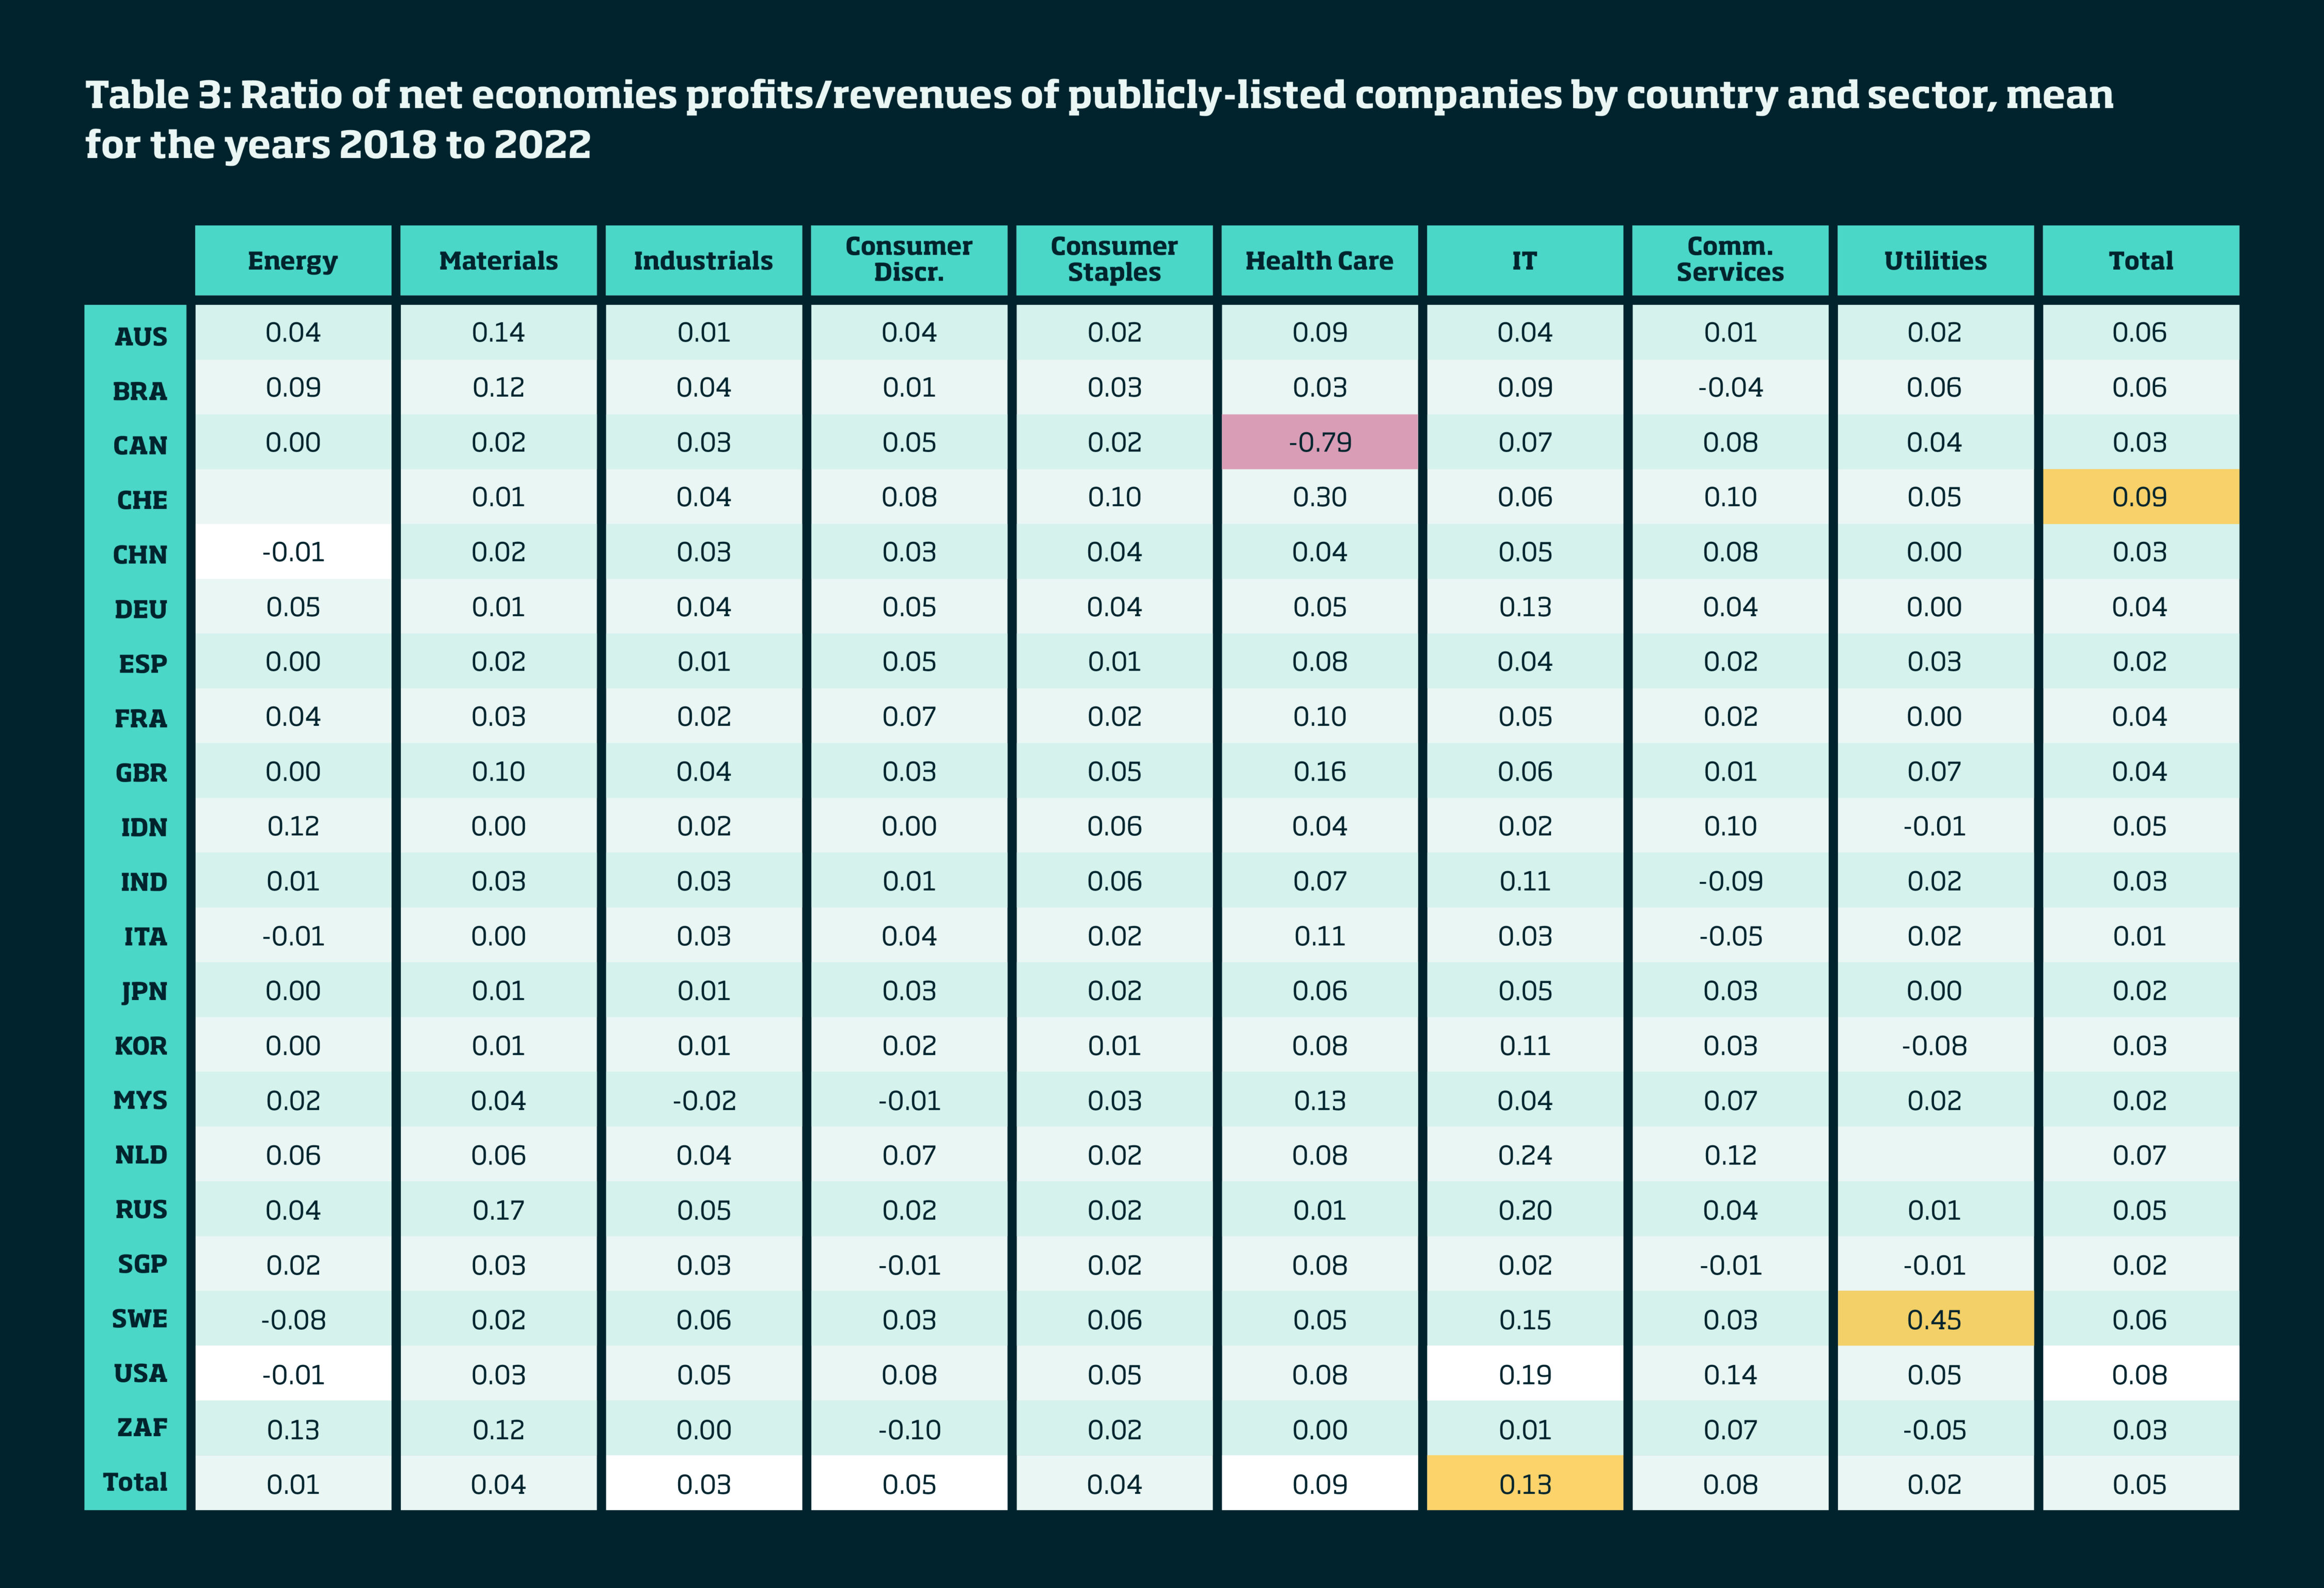Screen dimensions: 2324x1588
Task: Select the Utilities column header
Action: 1936,261
